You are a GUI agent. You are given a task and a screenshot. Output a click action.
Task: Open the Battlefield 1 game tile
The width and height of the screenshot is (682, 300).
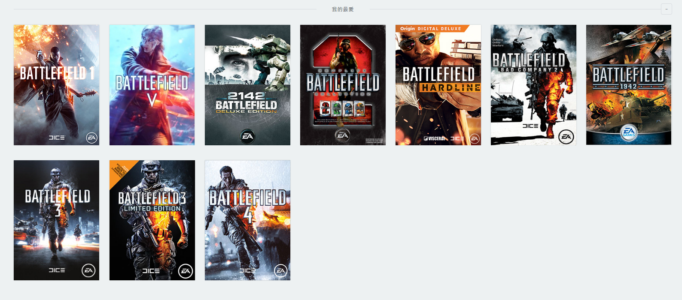(56, 85)
